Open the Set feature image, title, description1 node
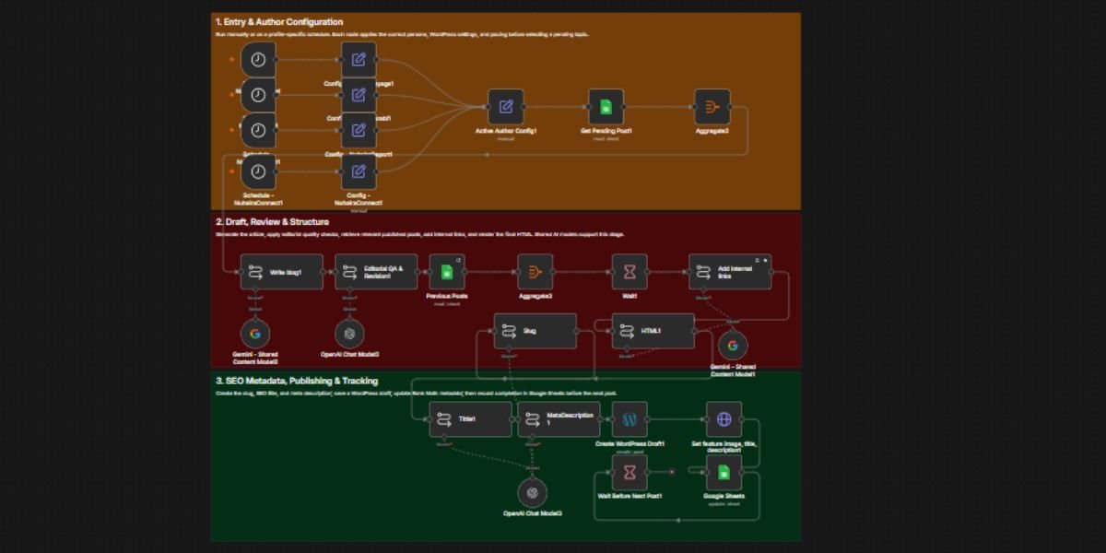This screenshot has height=553, width=1106. tap(724, 419)
